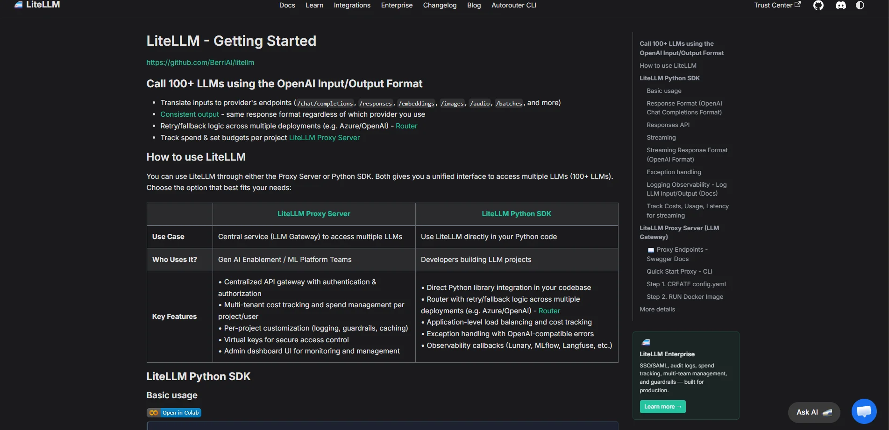Jump to Response Format TOC entry
889x430 pixels.
(684, 108)
